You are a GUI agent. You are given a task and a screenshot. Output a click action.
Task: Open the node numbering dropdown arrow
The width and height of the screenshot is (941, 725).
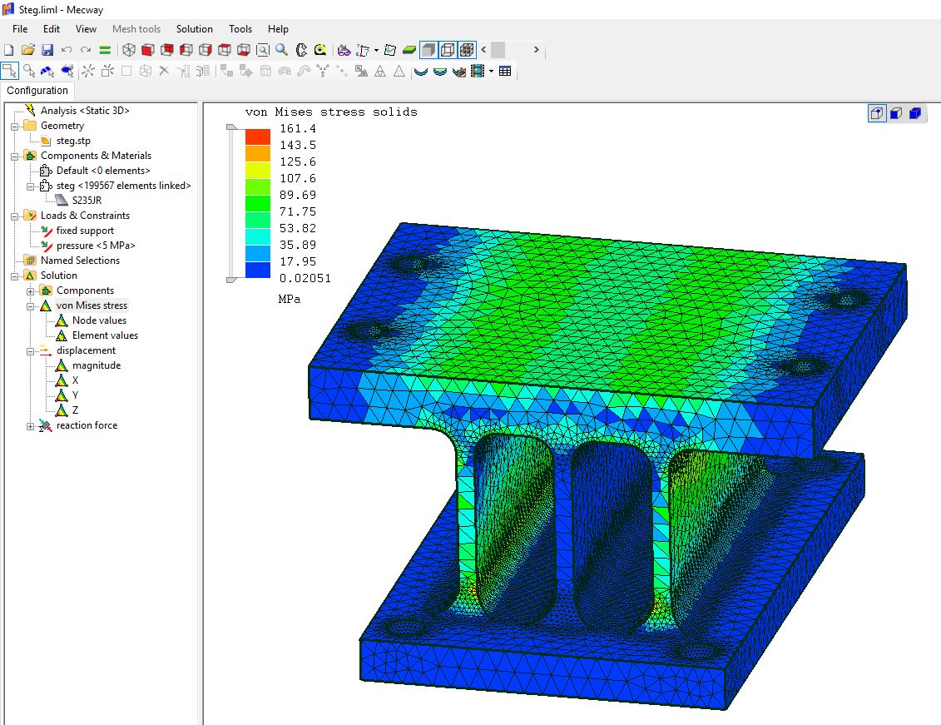(376, 50)
